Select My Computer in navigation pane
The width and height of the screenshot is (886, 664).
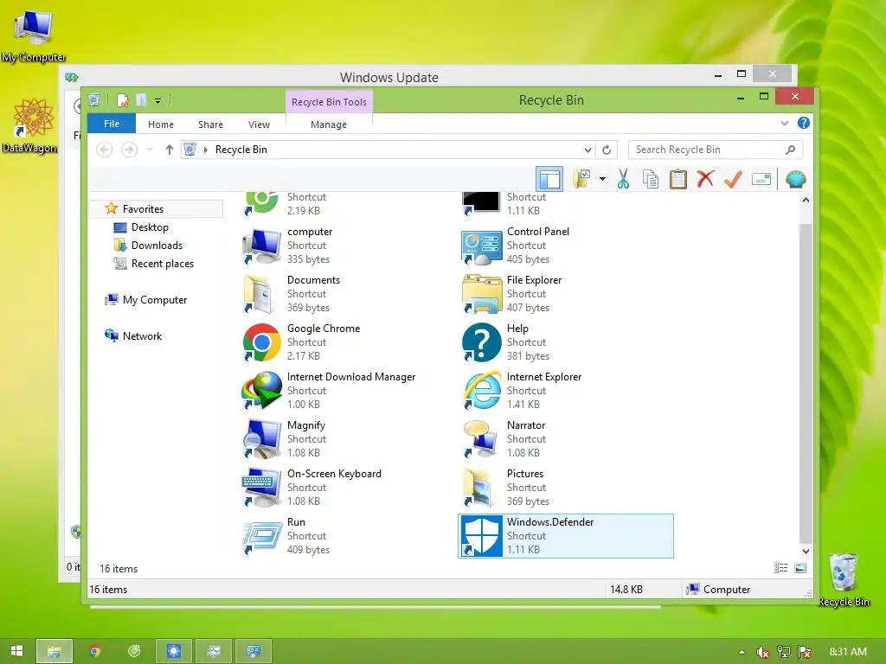pyautogui.click(x=154, y=300)
